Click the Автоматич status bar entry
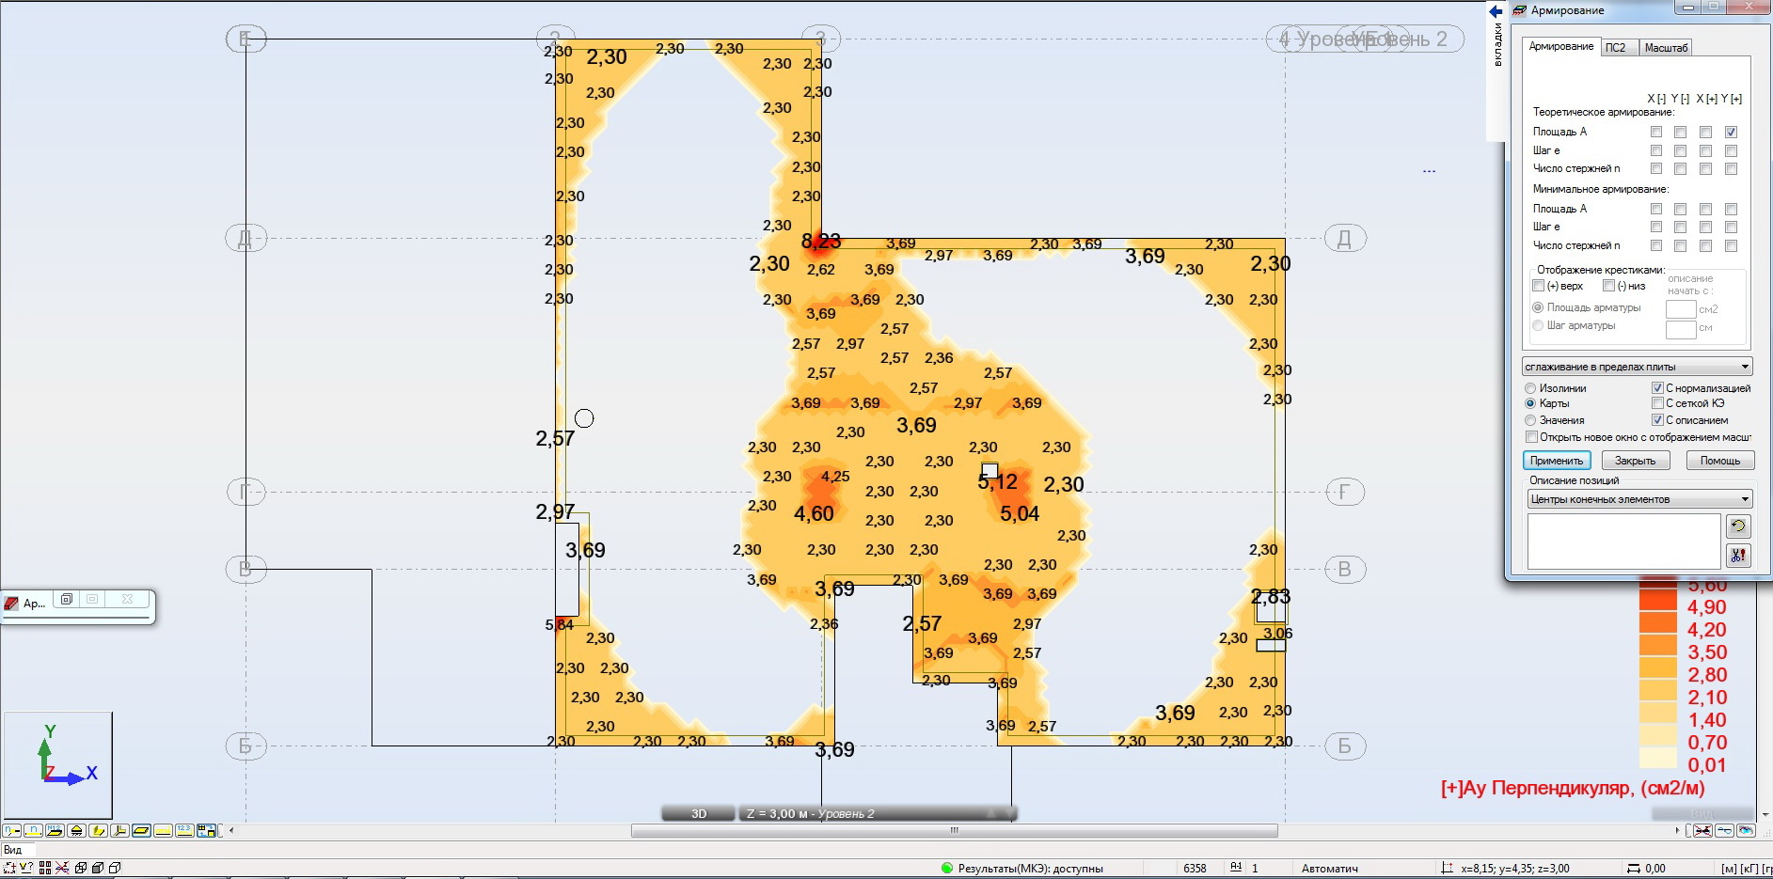Screen dimensions: 1773x879 1329,869
